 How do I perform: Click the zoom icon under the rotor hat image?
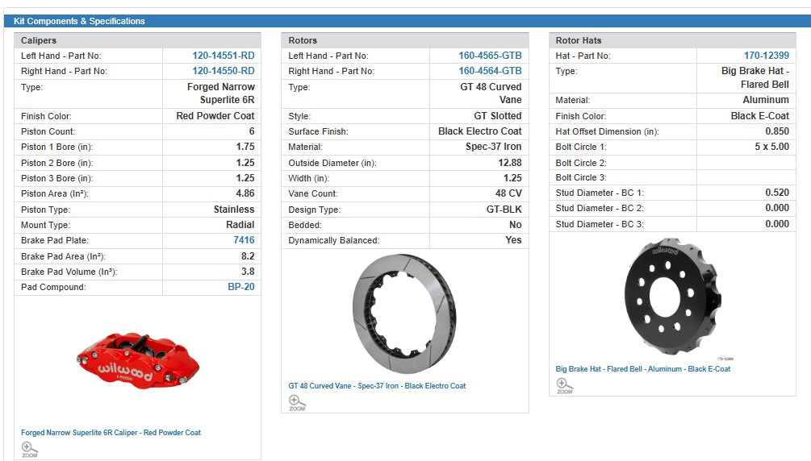click(564, 385)
